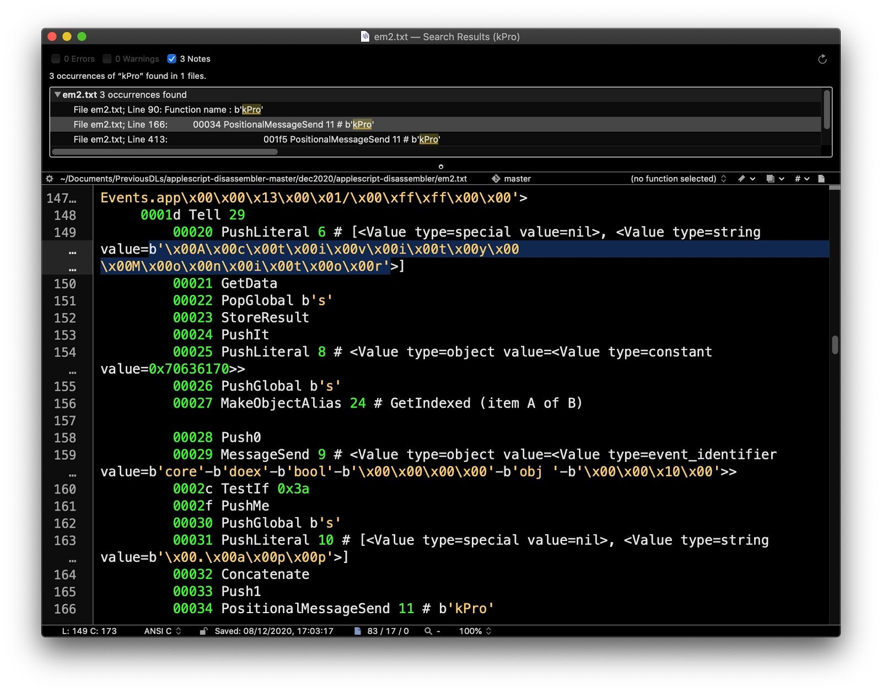
Task: Select the Line 413 search result
Action: click(256, 140)
